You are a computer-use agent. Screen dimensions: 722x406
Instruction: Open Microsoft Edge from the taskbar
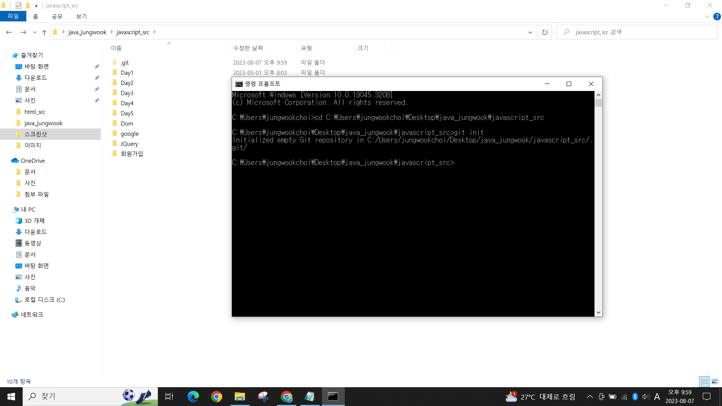coord(193,397)
